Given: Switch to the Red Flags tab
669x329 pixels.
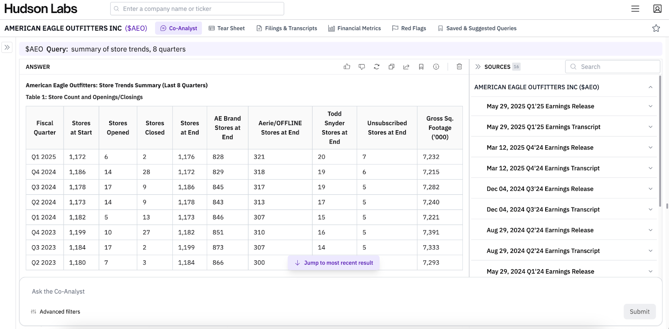Looking at the screenshot, I should [409, 28].
